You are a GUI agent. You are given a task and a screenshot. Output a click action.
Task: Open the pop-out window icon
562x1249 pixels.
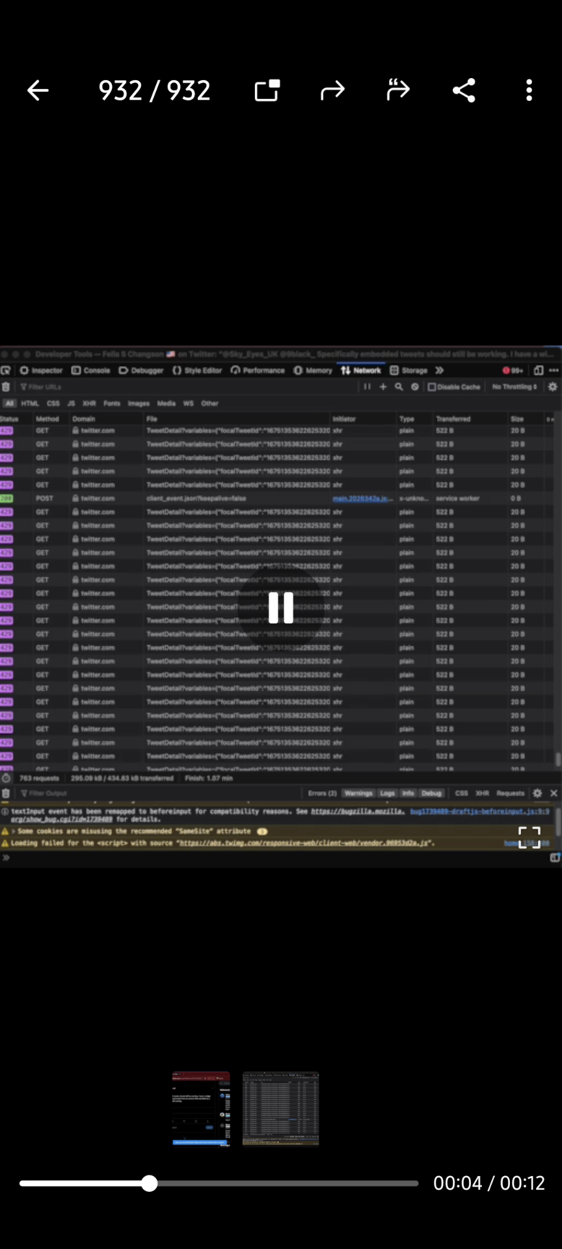(267, 90)
